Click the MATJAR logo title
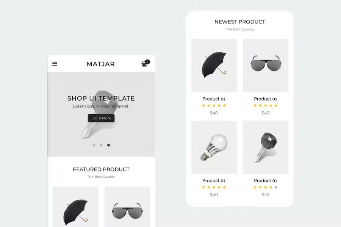This screenshot has width=341, height=227. [101, 64]
